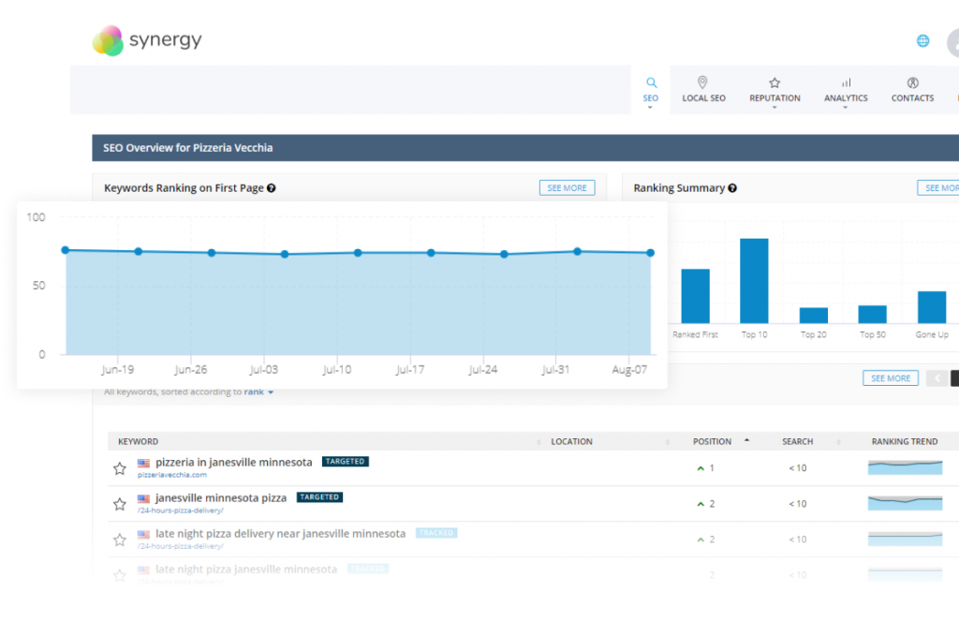Expand the Analytics menu arrow
The image size is (959, 635).
click(x=846, y=108)
